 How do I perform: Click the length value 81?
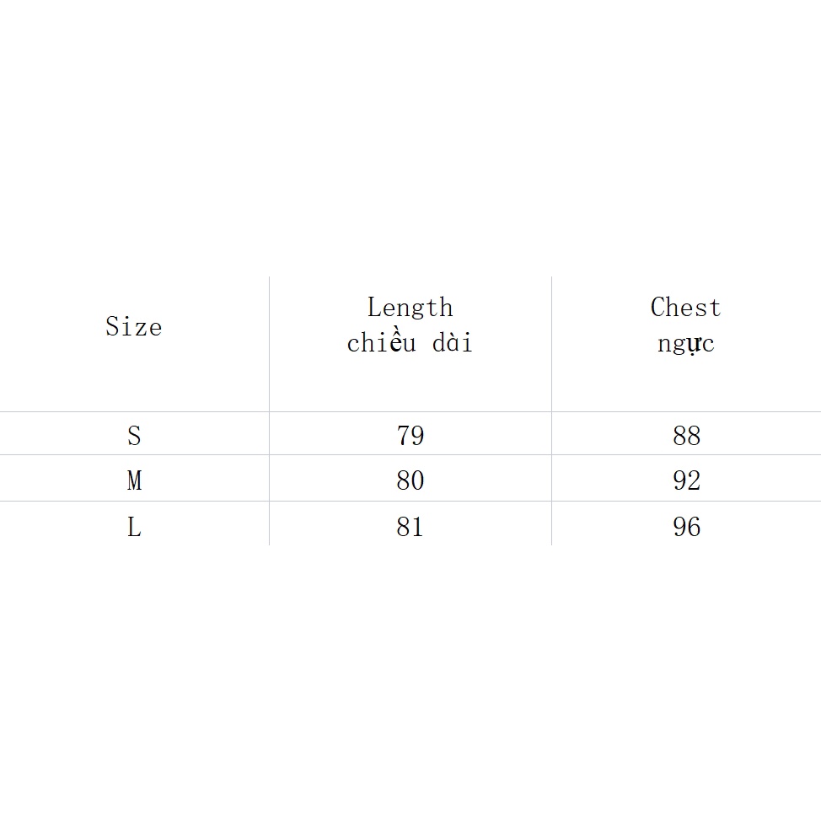point(410,527)
